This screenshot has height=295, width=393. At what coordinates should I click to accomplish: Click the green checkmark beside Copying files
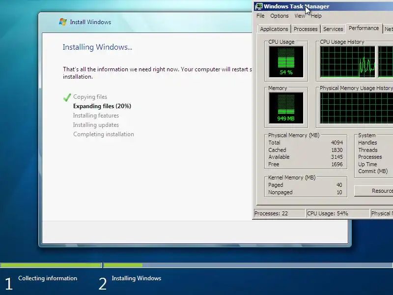[67, 97]
